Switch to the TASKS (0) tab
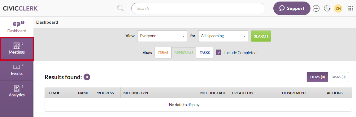The height and width of the screenshot is (117, 356). (338, 77)
